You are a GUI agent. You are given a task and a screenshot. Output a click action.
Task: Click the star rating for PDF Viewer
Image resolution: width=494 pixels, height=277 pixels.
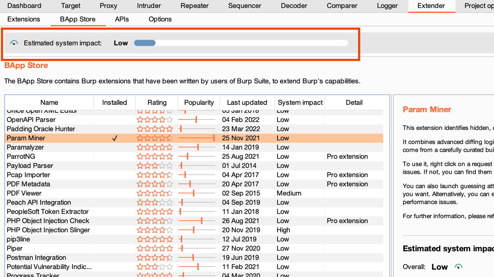click(x=155, y=193)
